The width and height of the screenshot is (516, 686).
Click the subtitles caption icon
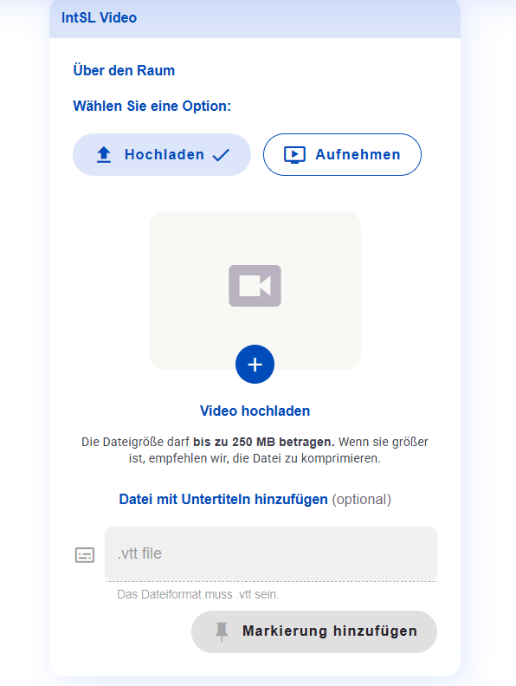pyautogui.click(x=85, y=554)
